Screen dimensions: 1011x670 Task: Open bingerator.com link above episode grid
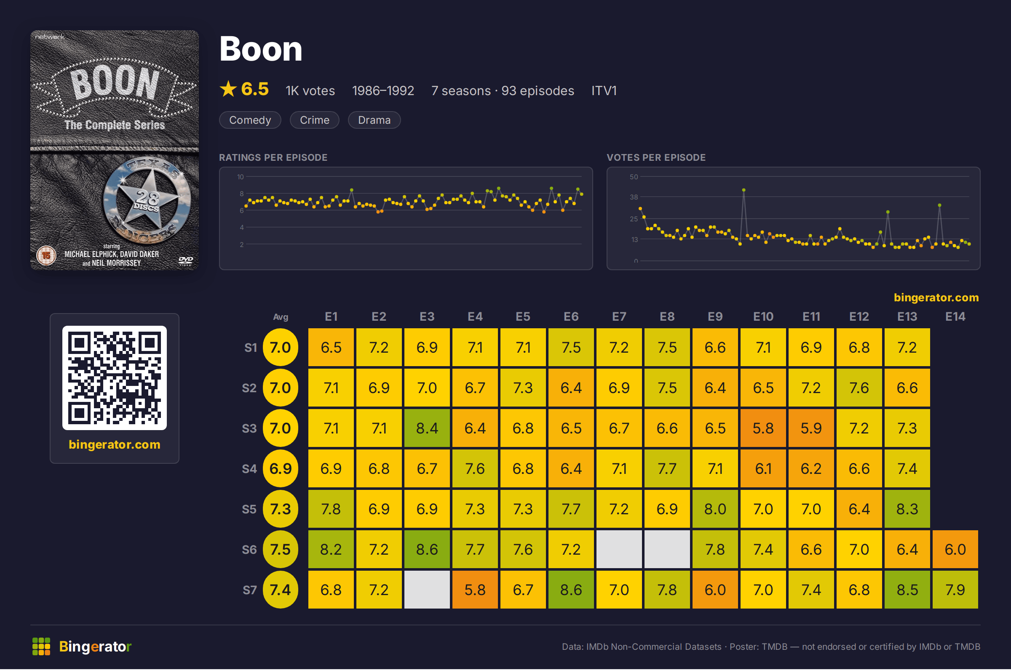pyautogui.click(x=936, y=298)
